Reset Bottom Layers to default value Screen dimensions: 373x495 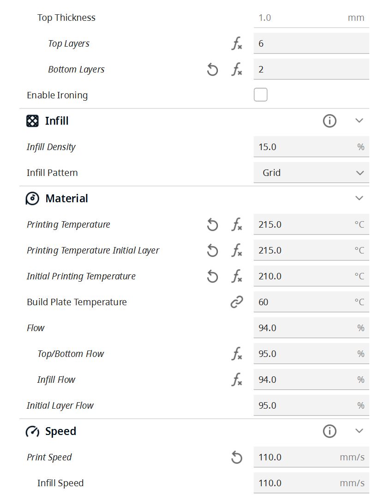[x=212, y=70]
